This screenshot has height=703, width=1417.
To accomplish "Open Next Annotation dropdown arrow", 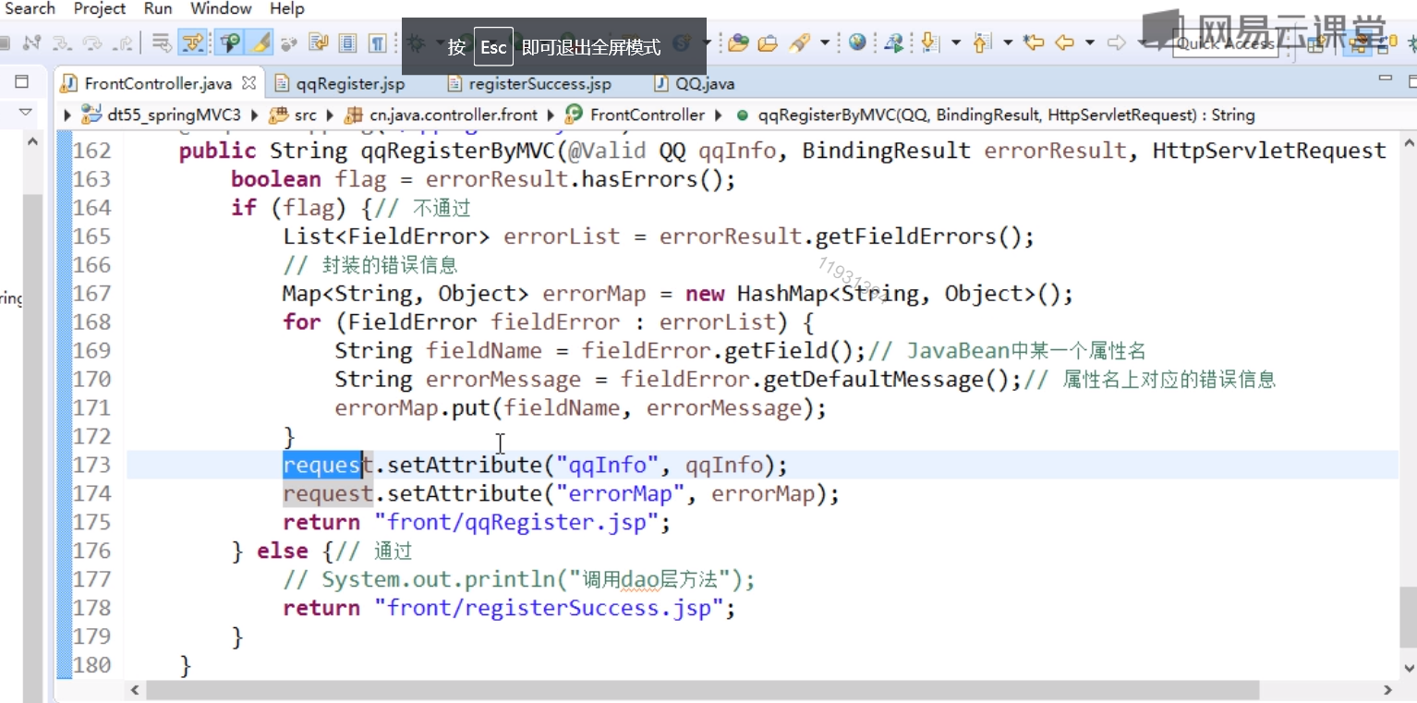I will [x=955, y=42].
